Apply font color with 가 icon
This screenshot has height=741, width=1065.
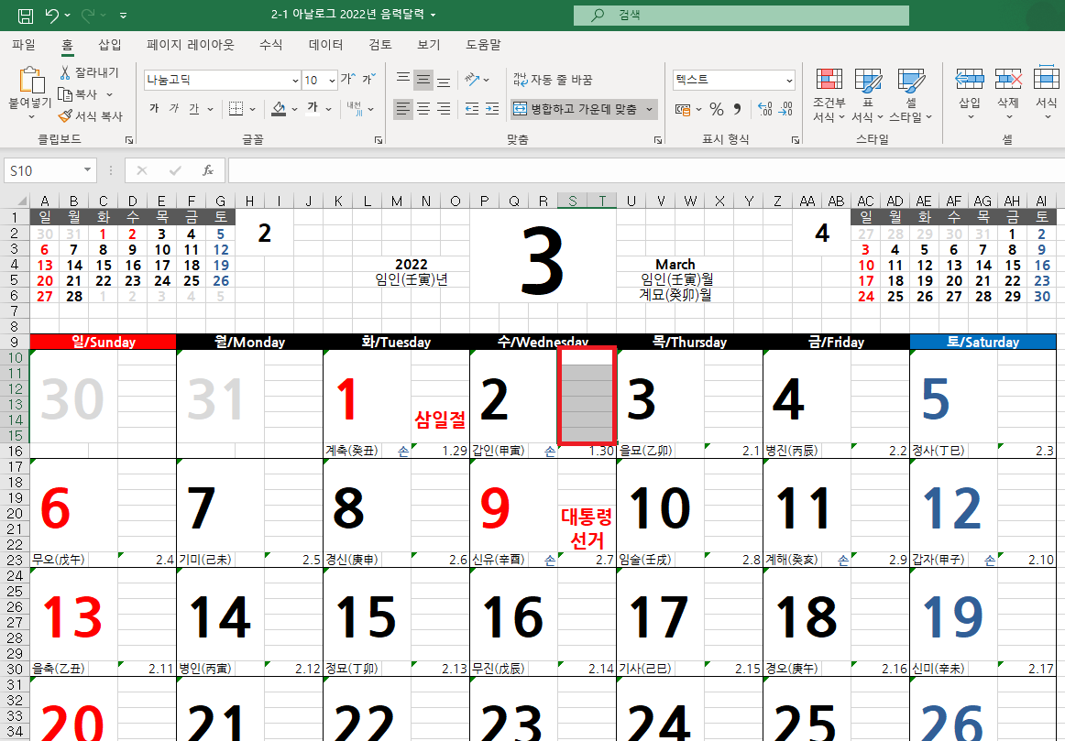[x=313, y=108]
